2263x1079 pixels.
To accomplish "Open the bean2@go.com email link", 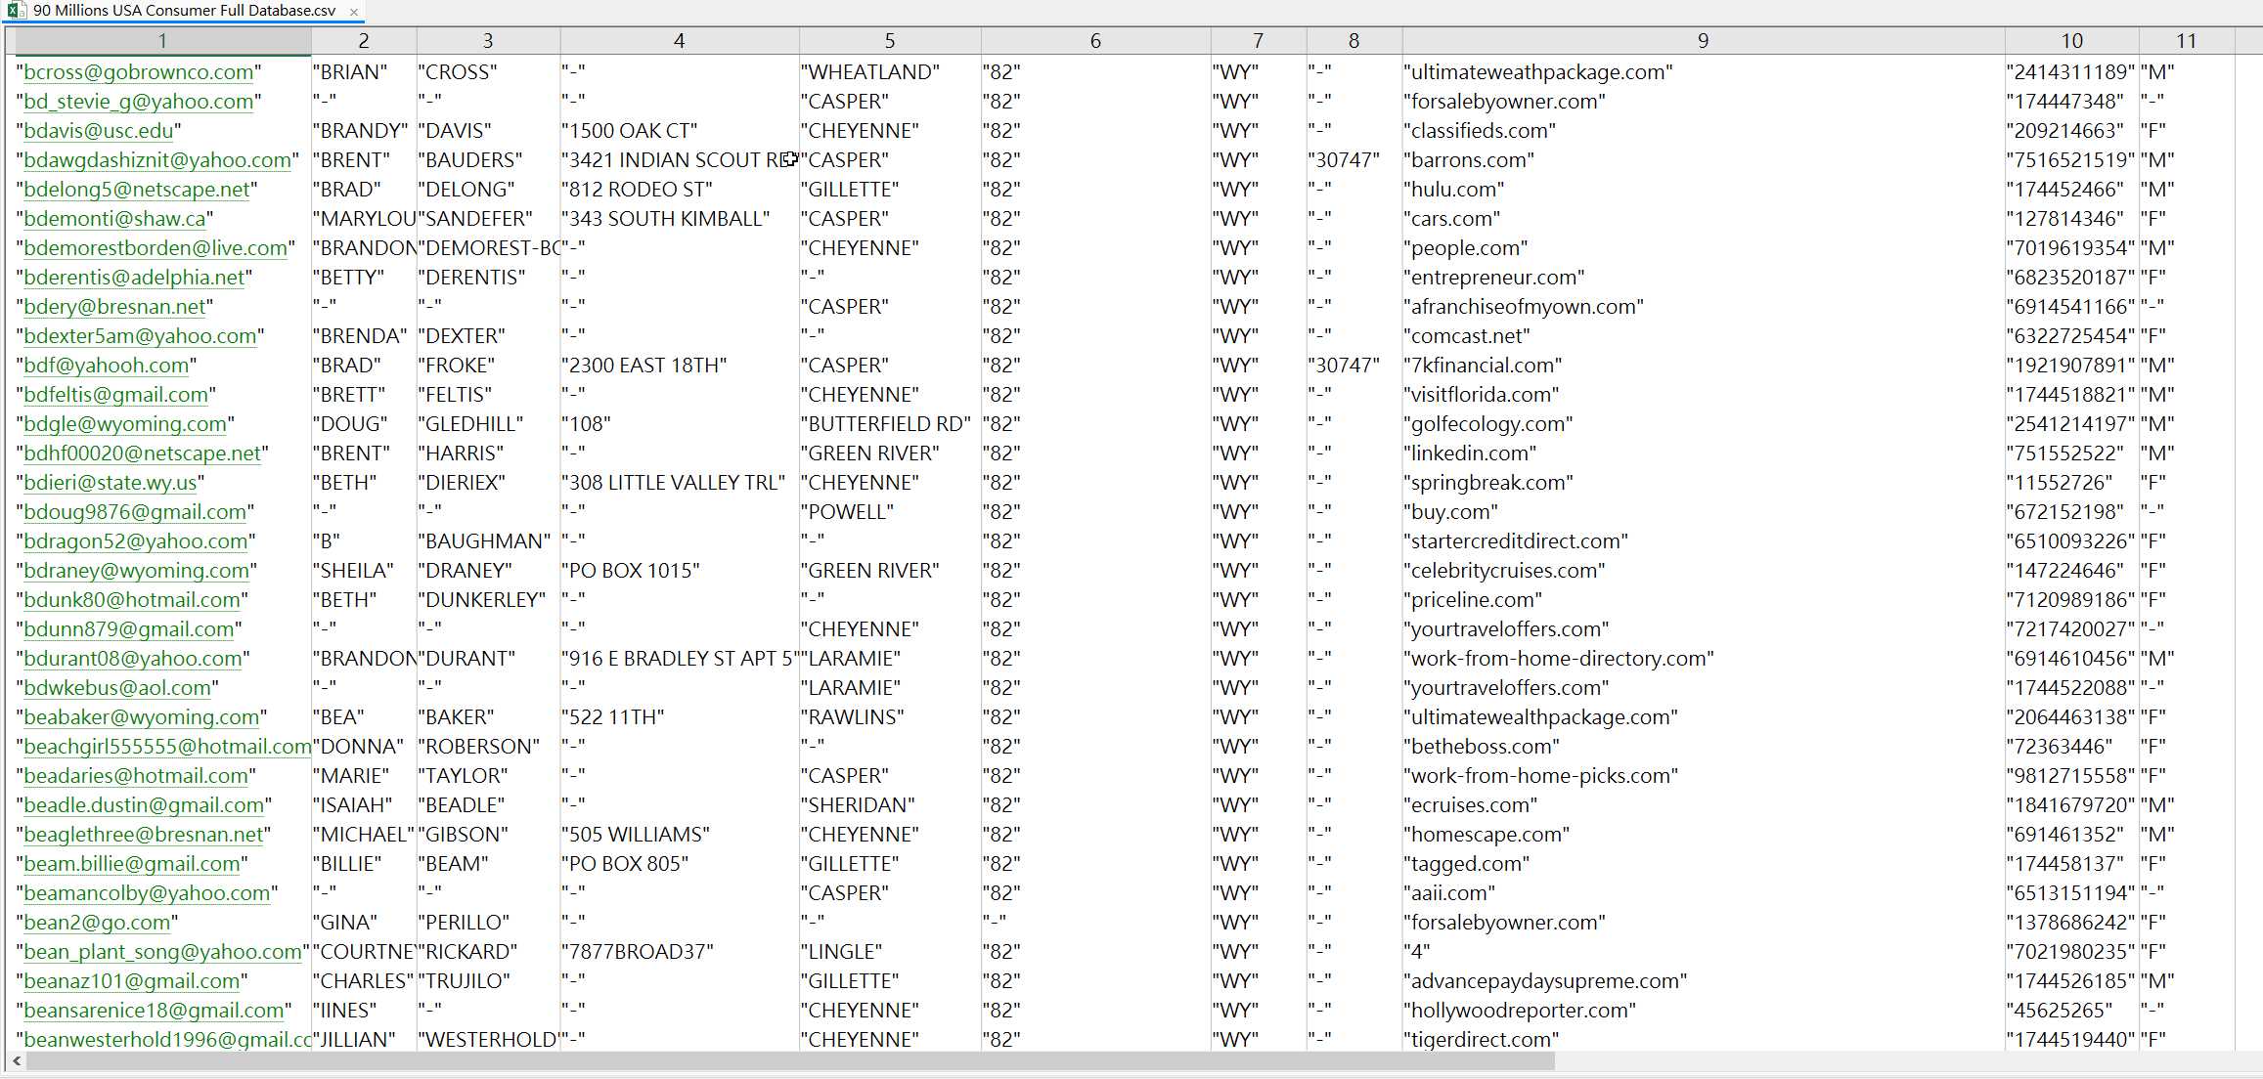I will (x=97, y=923).
